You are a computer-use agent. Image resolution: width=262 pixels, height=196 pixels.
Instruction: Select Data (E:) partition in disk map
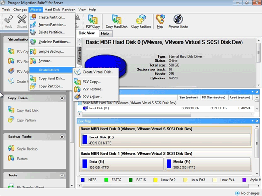click(x=122, y=164)
